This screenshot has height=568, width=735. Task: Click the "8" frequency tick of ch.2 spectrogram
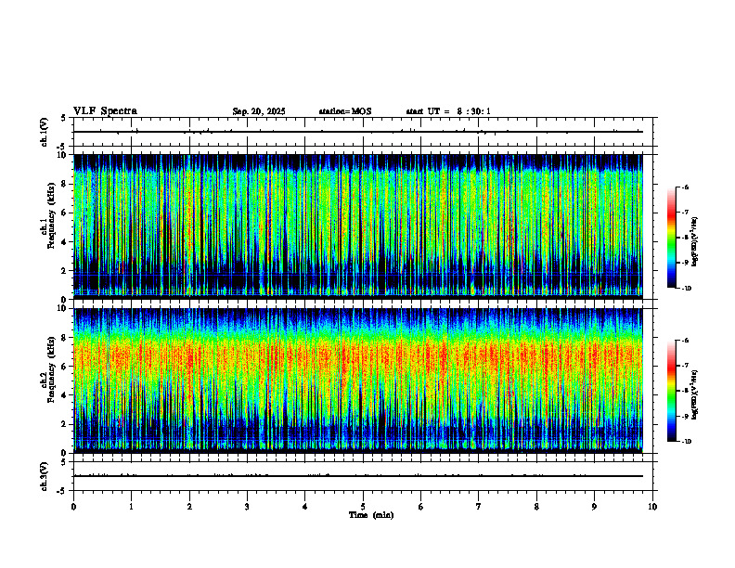pyautogui.click(x=65, y=338)
